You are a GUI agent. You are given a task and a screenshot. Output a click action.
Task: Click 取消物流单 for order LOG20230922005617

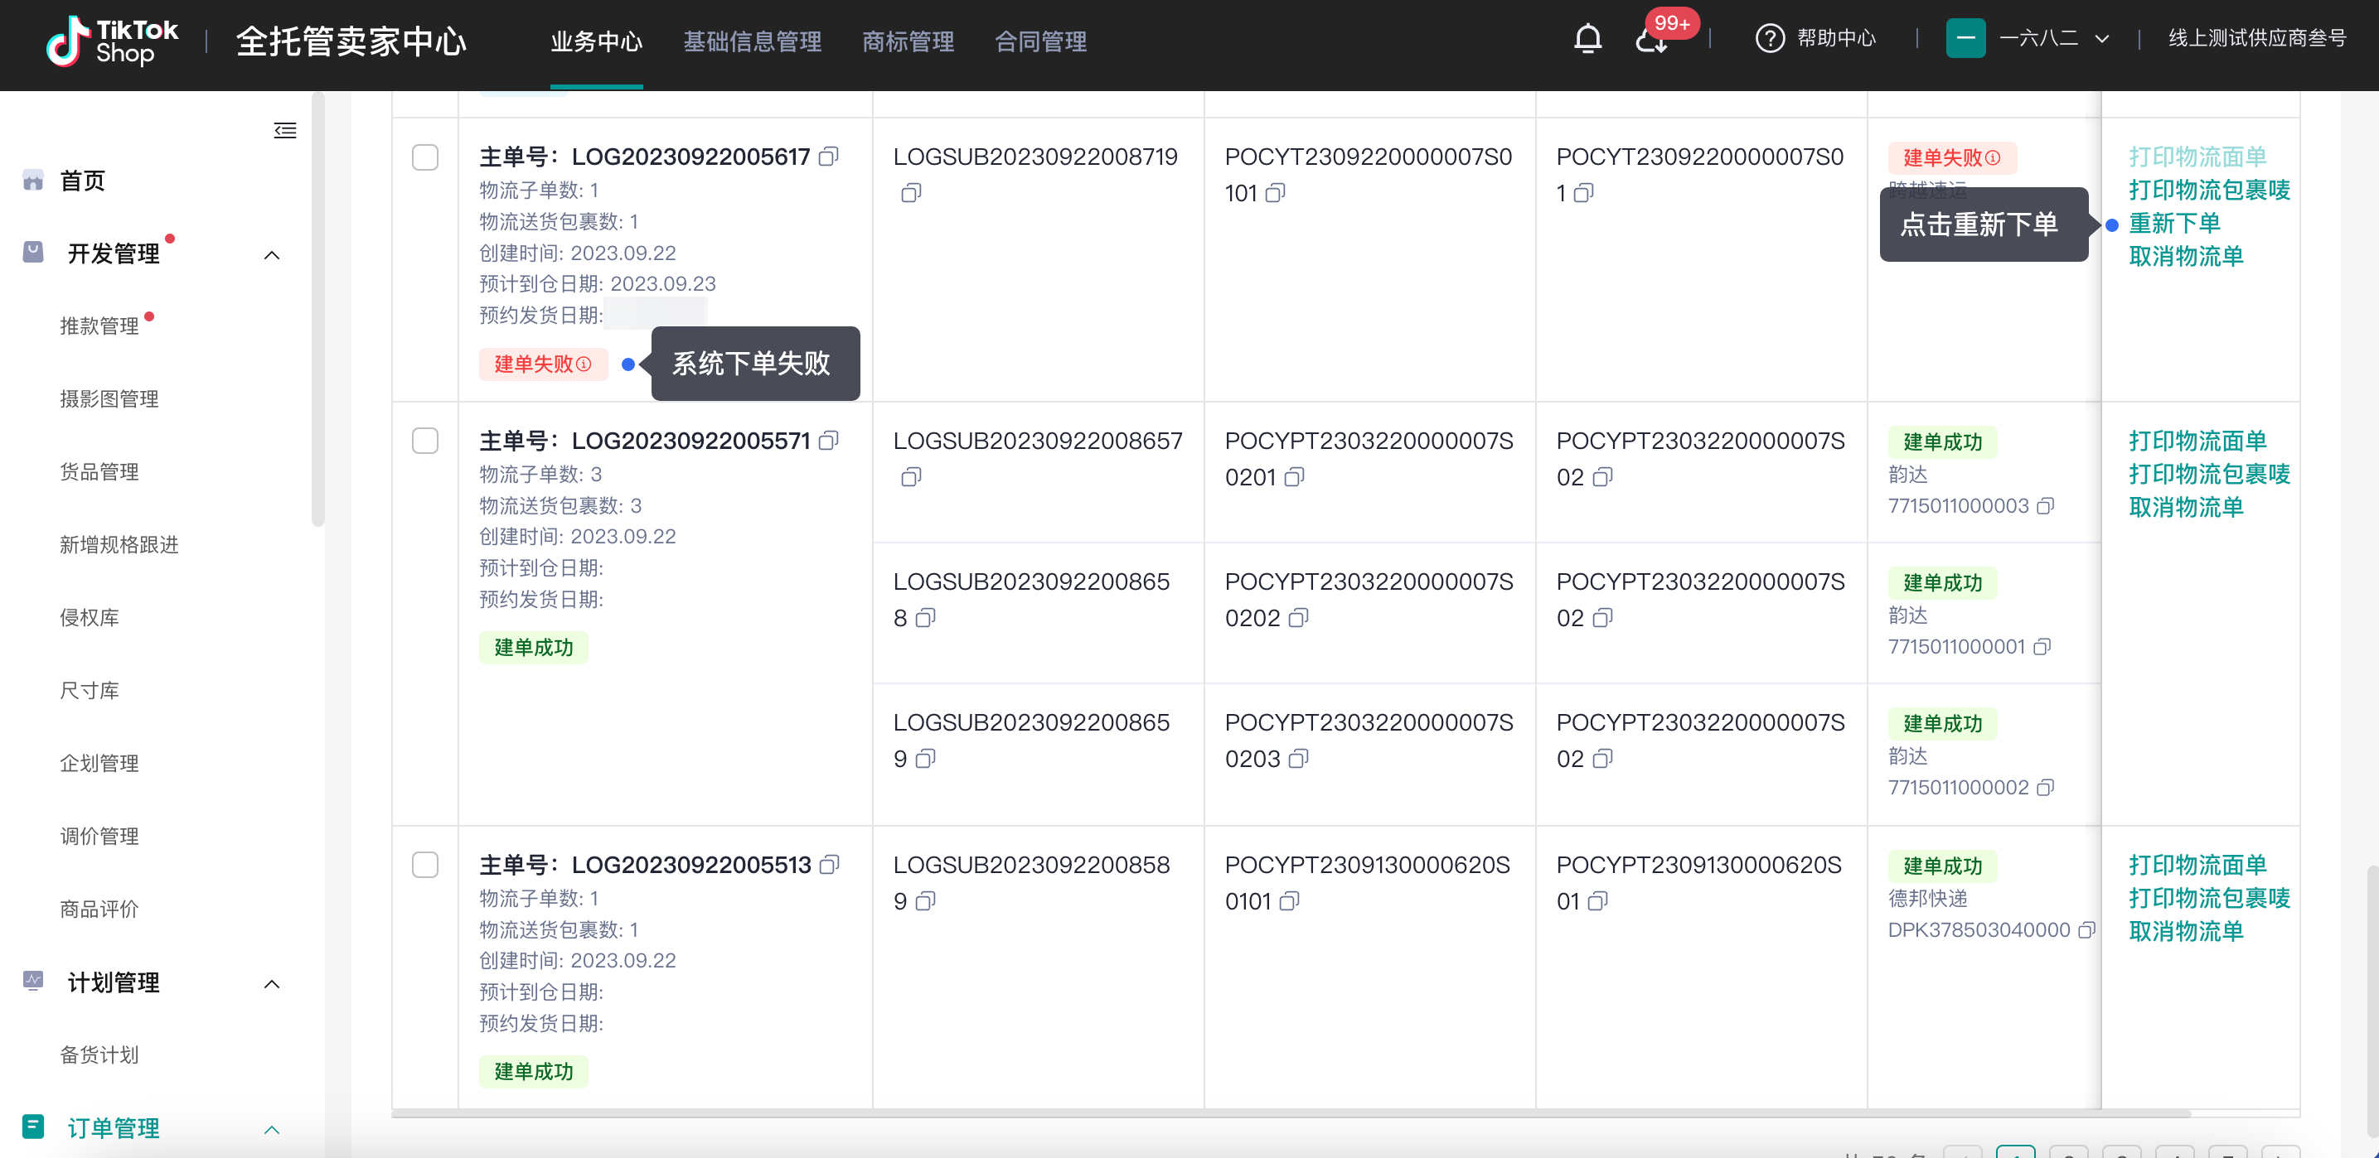point(2186,257)
